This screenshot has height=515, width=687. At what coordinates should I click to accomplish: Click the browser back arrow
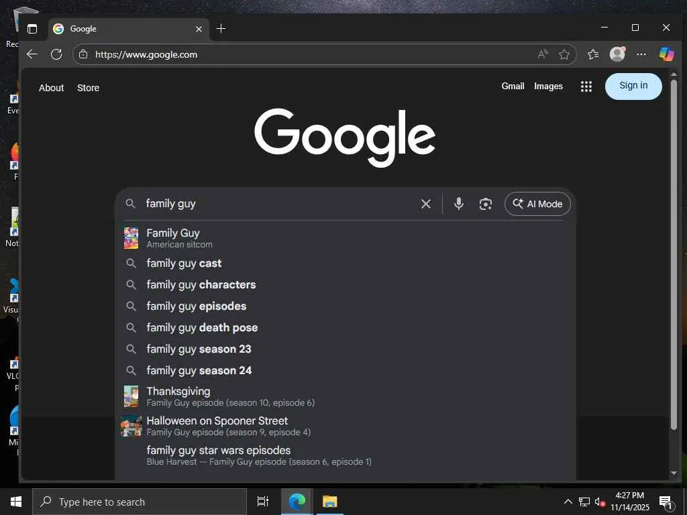32,54
